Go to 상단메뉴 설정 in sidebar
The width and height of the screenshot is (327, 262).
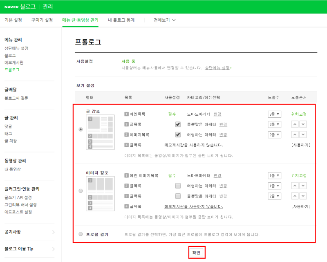[x=16, y=48]
